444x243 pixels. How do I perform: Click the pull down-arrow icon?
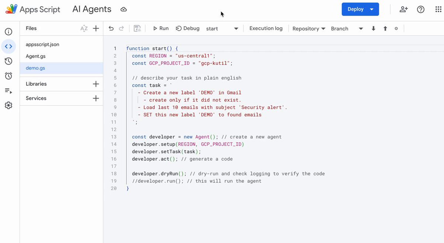pos(373,28)
